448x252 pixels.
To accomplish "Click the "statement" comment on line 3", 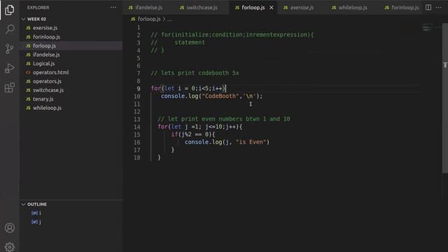I will pyautogui.click(x=190, y=43).
